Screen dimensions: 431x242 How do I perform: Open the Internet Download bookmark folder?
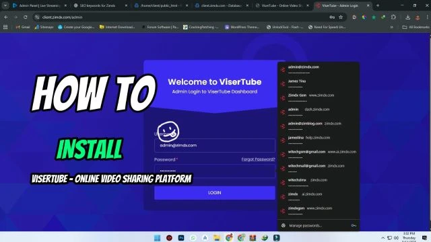pos(117,27)
